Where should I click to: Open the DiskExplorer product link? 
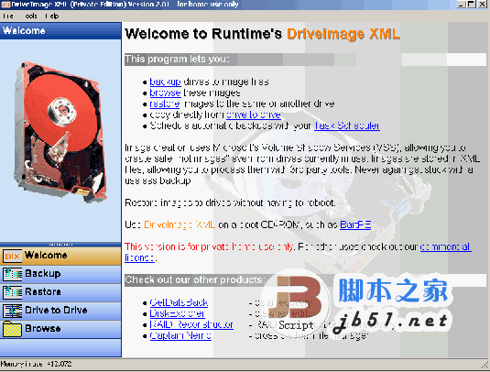(x=177, y=313)
